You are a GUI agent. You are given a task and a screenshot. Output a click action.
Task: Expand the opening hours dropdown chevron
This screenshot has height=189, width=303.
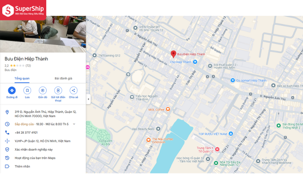click(x=74, y=124)
